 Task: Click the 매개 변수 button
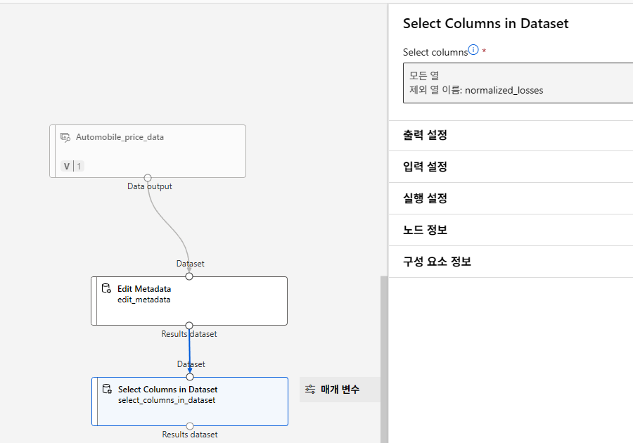click(x=333, y=389)
